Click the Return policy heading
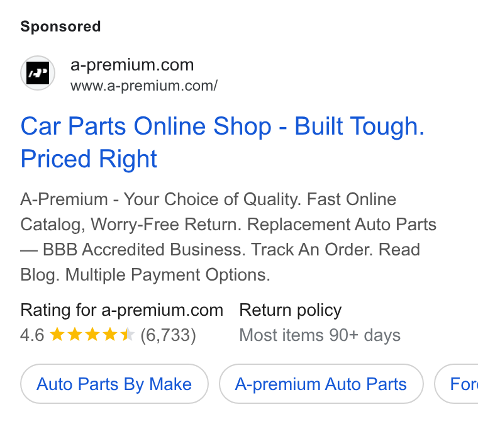The image size is (478, 424). pos(290,310)
